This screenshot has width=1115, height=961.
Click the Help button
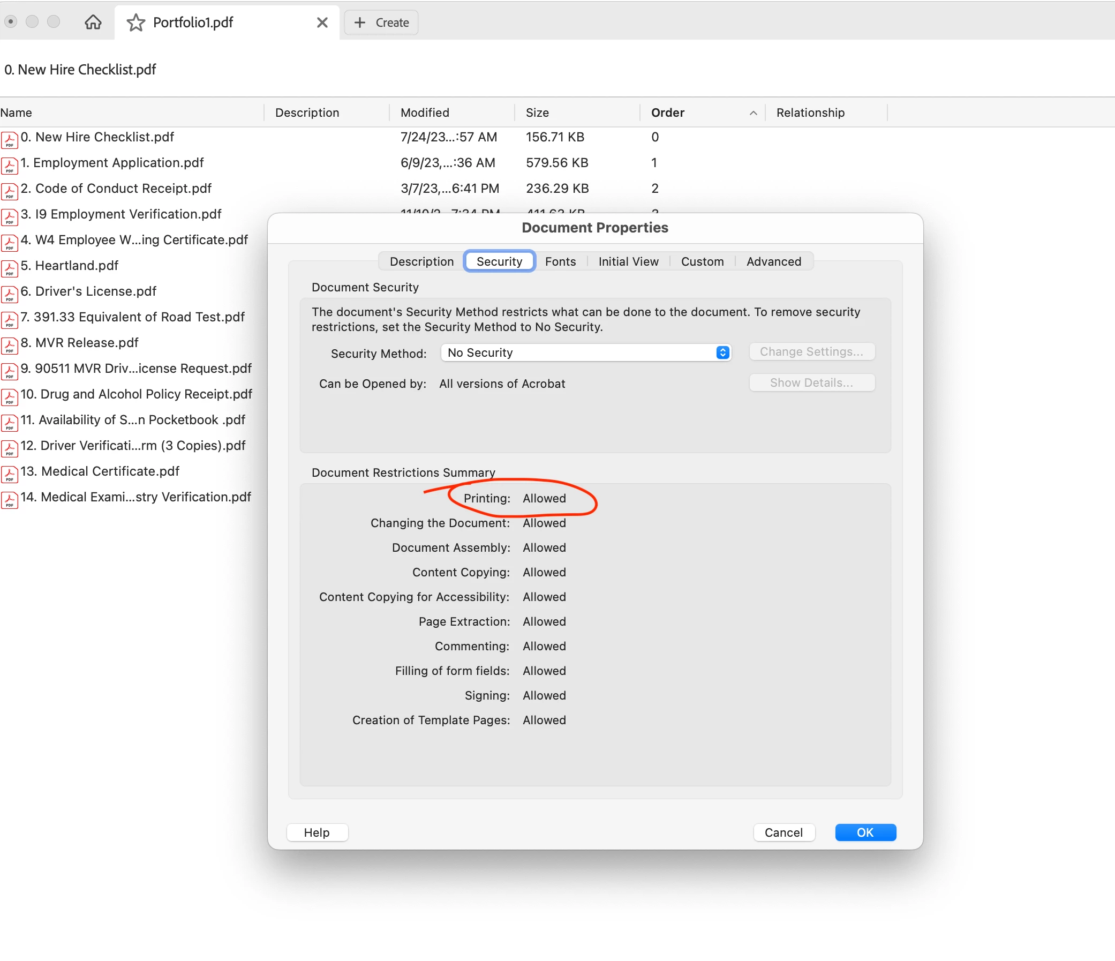(x=317, y=832)
